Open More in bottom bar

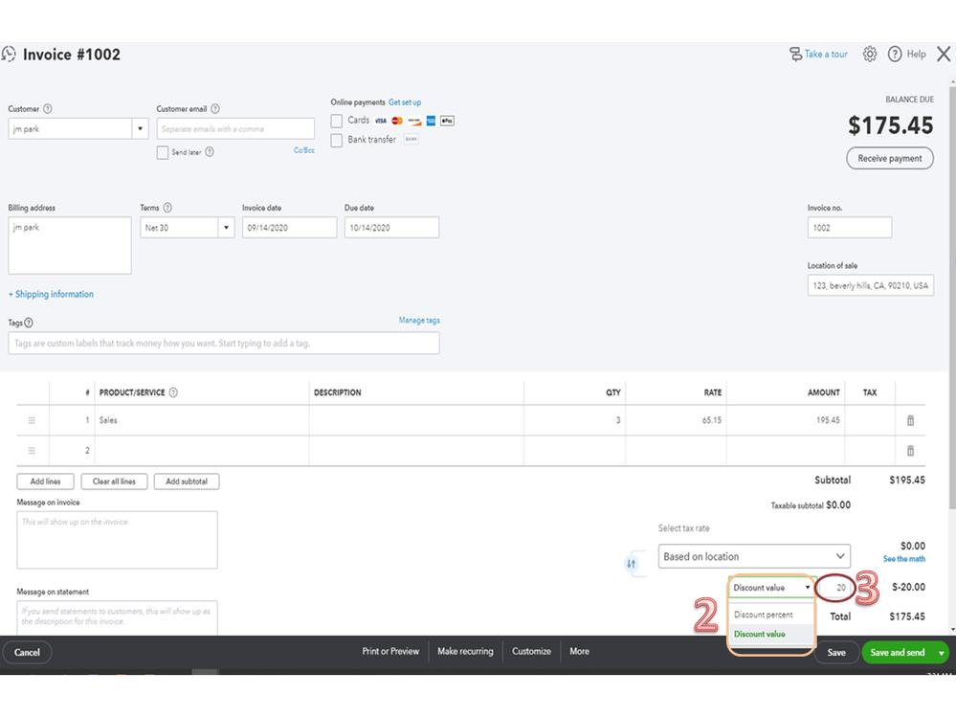tap(580, 652)
